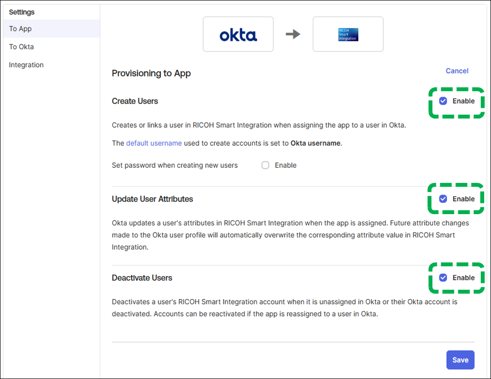
Task: Disable the Create Users checkbox
Action: (x=443, y=101)
